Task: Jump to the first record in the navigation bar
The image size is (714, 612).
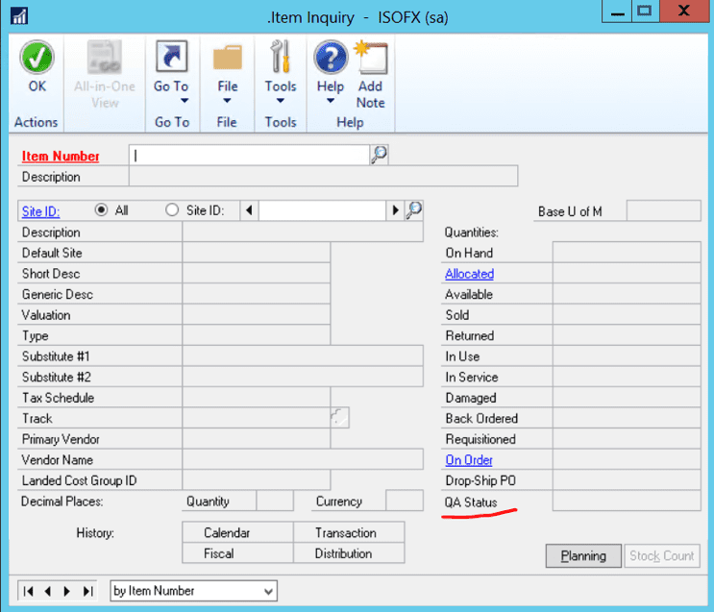Action: click(28, 591)
